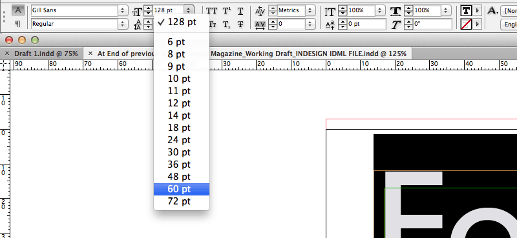This screenshot has height=238, width=517.
Task: Click the baseline shift 0 pt field
Action: [366, 24]
